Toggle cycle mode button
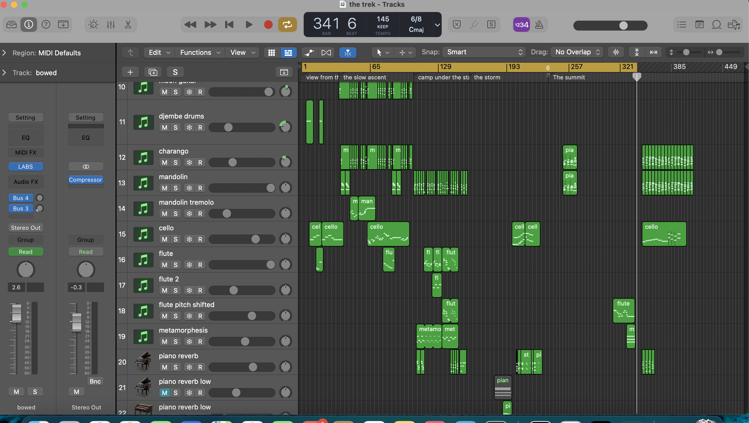Image resolution: width=749 pixels, height=423 pixels. (287, 25)
